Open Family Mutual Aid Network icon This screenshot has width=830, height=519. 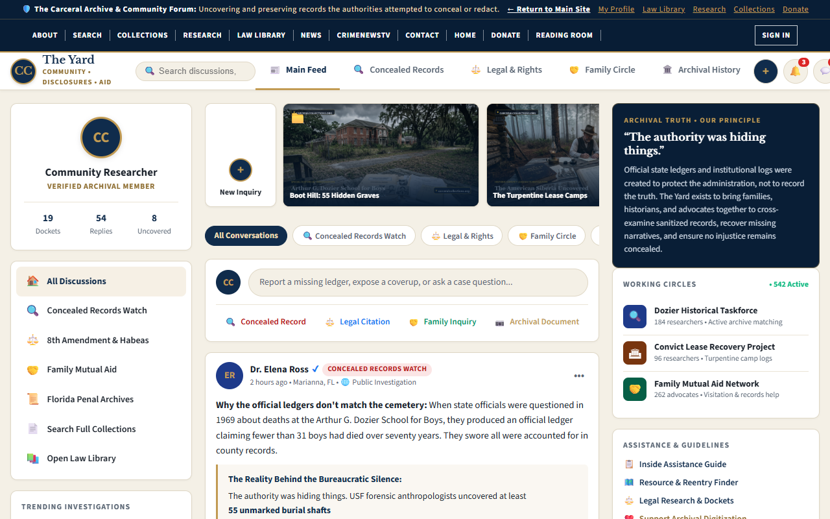tap(635, 389)
